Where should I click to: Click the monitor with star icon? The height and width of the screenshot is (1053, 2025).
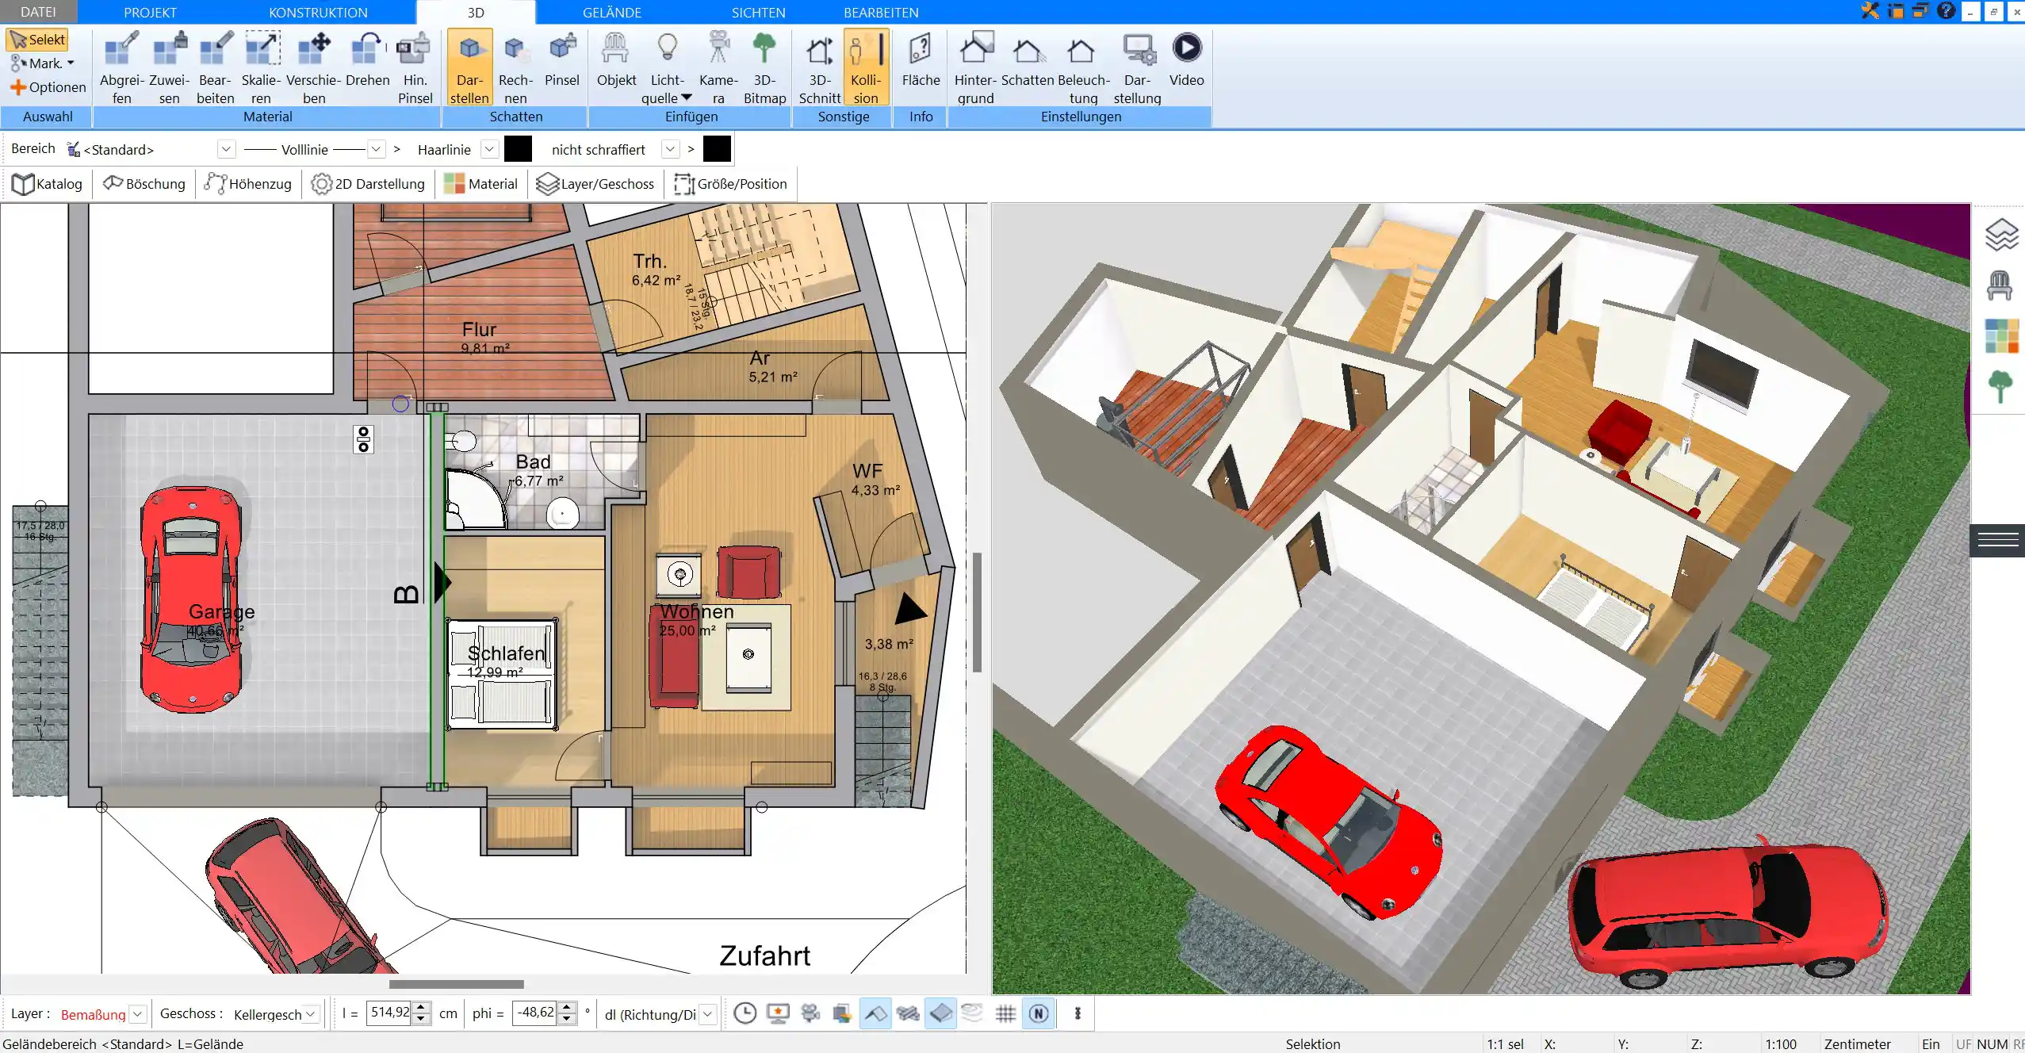pyautogui.click(x=778, y=1013)
